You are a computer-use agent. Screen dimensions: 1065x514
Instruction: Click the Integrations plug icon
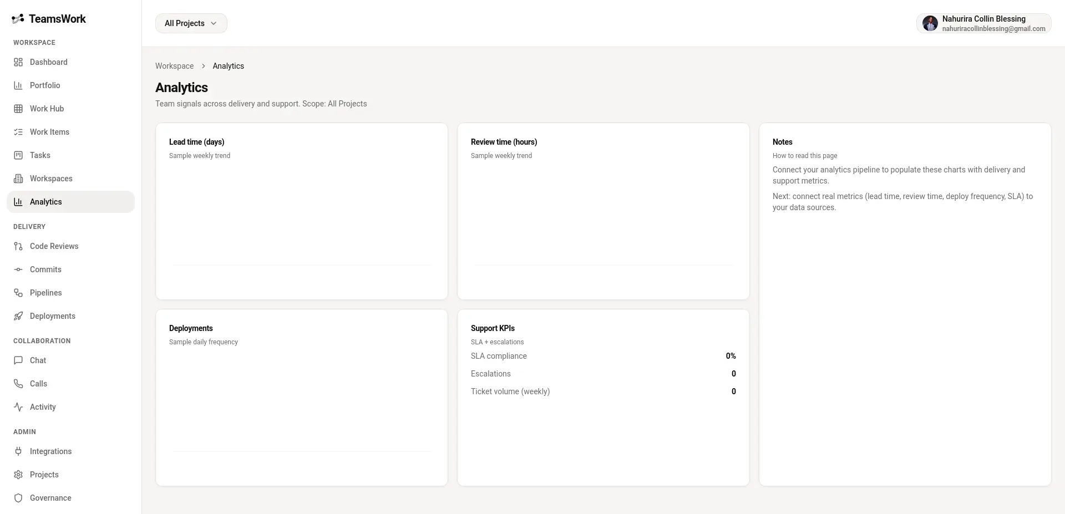[18, 451]
